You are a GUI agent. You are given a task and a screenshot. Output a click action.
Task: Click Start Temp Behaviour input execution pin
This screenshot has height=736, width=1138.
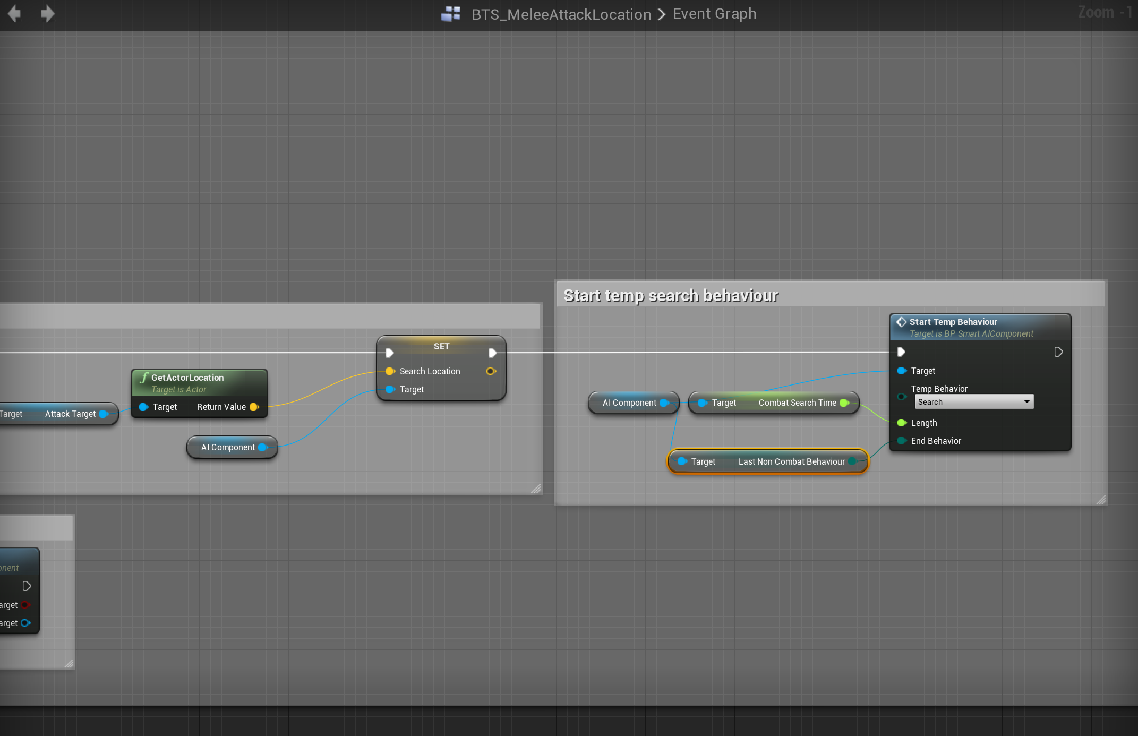tap(901, 352)
